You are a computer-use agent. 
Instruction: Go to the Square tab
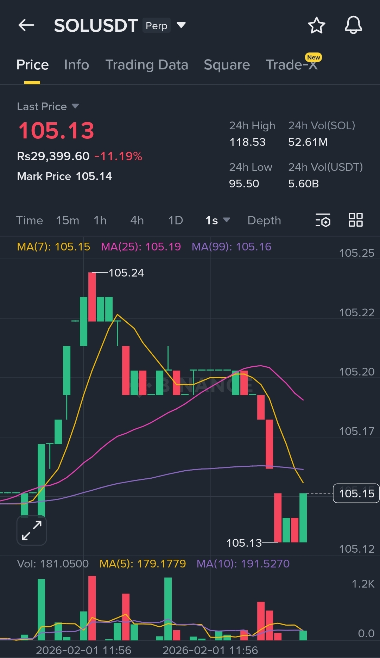[227, 65]
